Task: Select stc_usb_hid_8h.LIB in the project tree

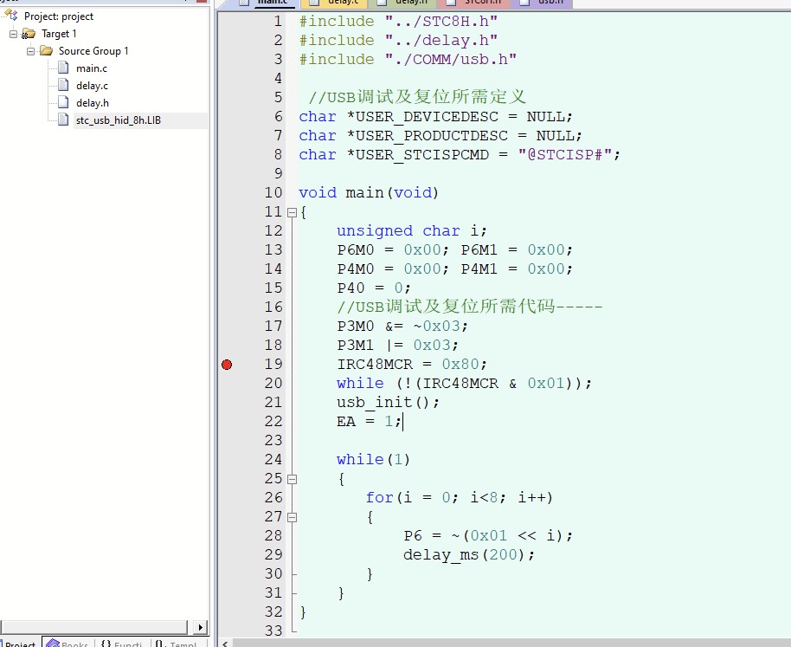Action: [x=118, y=120]
